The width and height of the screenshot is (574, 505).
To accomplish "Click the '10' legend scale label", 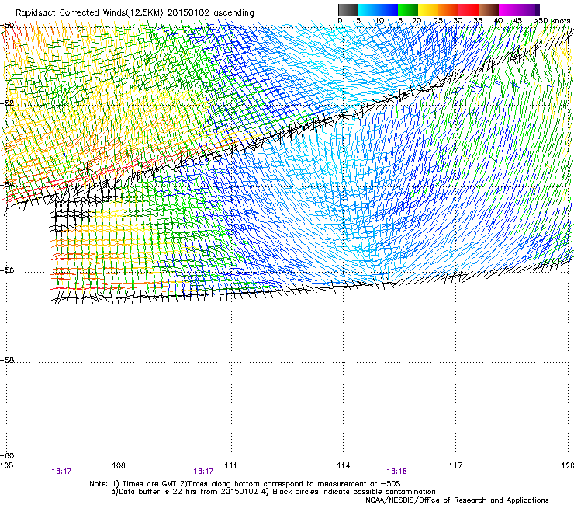I will click(x=379, y=21).
